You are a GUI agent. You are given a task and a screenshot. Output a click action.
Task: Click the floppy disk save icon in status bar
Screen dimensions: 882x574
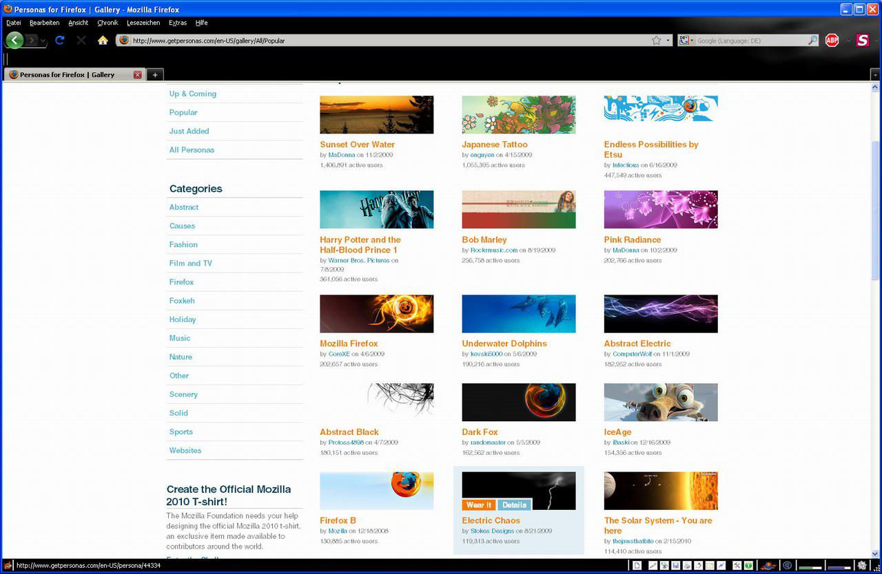coord(675,566)
